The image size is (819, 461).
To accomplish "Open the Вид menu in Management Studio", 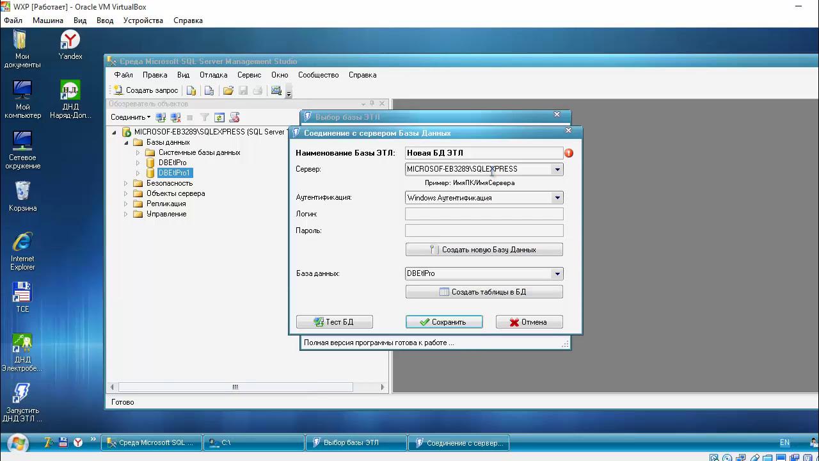I will tap(183, 75).
